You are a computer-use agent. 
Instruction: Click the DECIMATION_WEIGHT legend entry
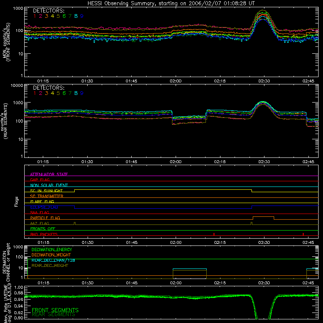pyautogui.click(x=51, y=255)
